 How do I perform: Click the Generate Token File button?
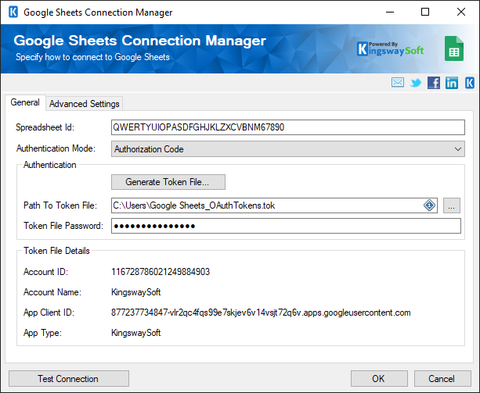168,182
